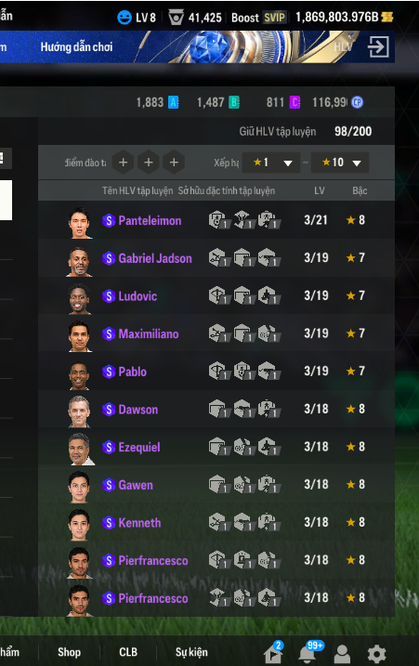Click the first plus hexagon slot
The width and height of the screenshot is (419, 666).
tap(124, 163)
